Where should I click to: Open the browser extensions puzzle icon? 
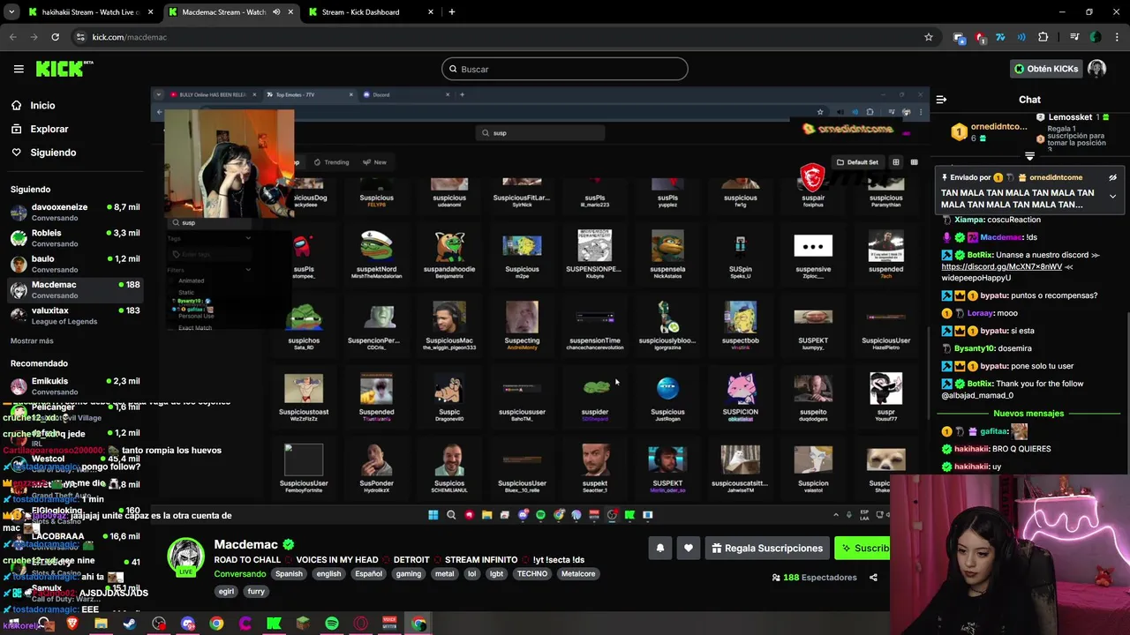coord(1043,37)
